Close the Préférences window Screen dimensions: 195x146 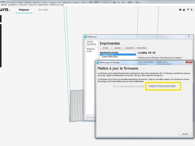click(x=189, y=36)
